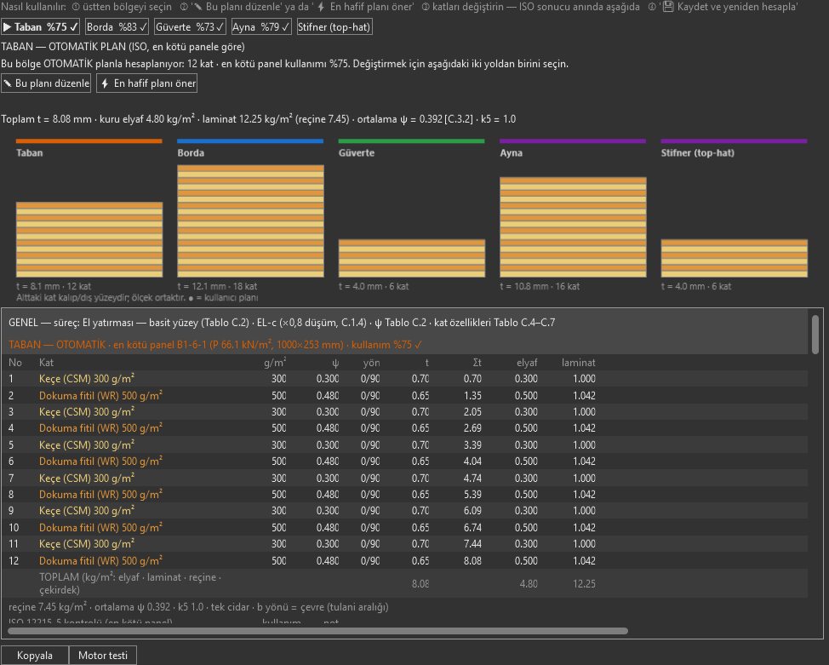The width and height of the screenshot is (829, 665).
Task: Click the vertical scrollbar of the results panel
Action: click(815, 335)
